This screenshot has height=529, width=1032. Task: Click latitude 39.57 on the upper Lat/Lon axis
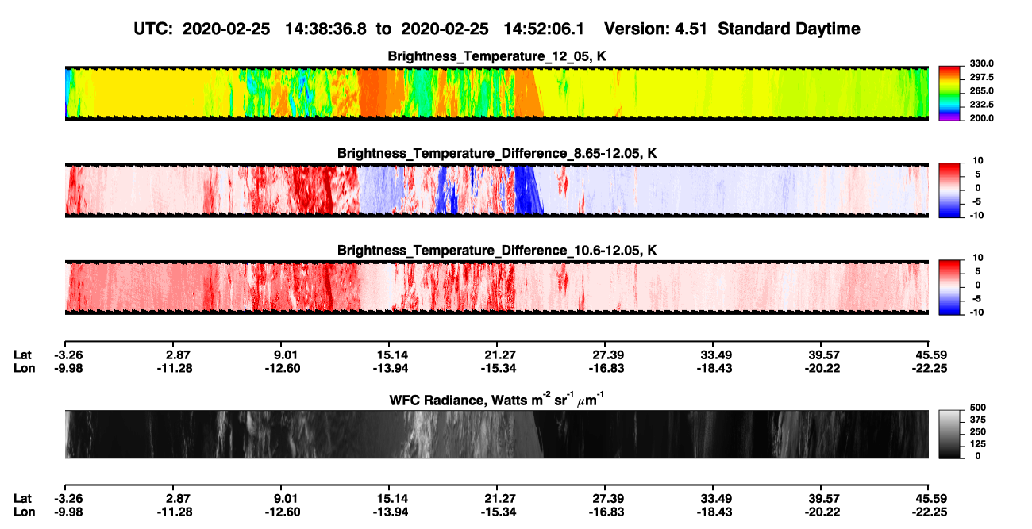pos(825,355)
